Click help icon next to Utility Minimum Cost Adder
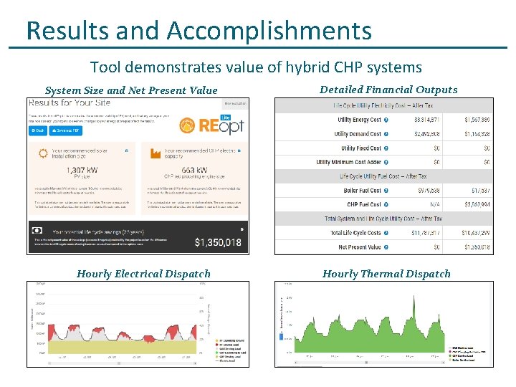Screen dimensions: 516x387 pyautogui.click(x=386, y=162)
